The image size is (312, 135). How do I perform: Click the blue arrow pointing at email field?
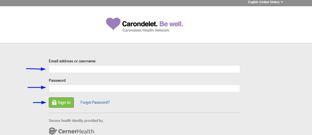36,69
